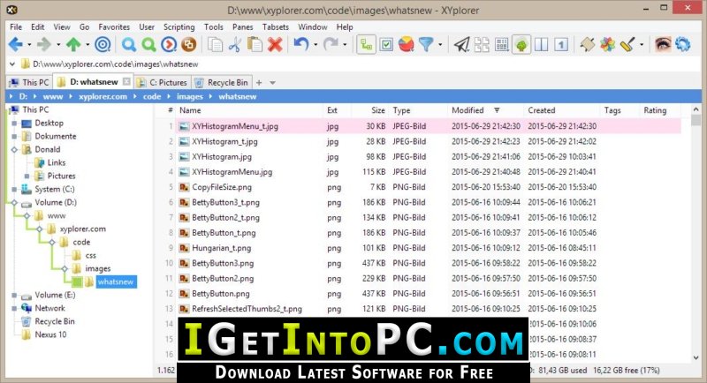Screen dimensions: 707x383
Task: Open the Redo dropdown arrow
Action: (345, 44)
